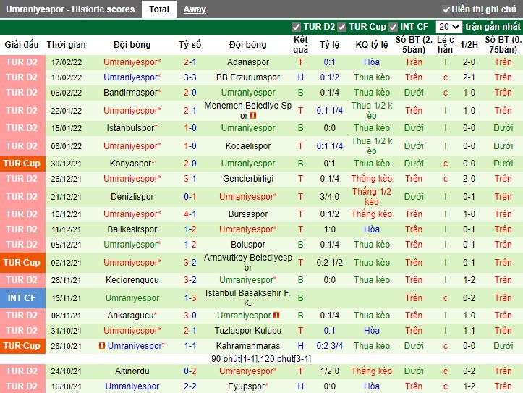This screenshot has width=523, height=393.
Task: Open Kocaelispor team link
Action: (x=248, y=145)
